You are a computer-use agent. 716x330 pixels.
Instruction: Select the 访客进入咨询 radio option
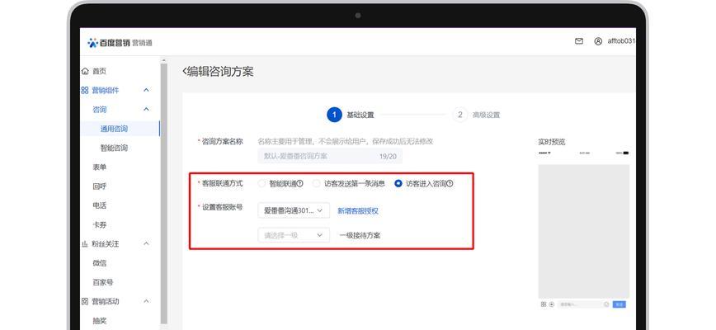(x=398, y=183)
